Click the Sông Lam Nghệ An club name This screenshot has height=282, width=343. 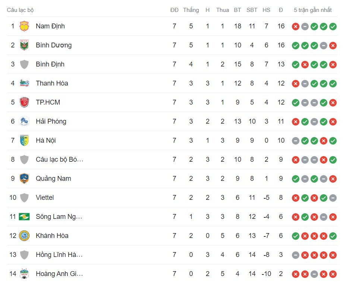click(x=58, y=217)
